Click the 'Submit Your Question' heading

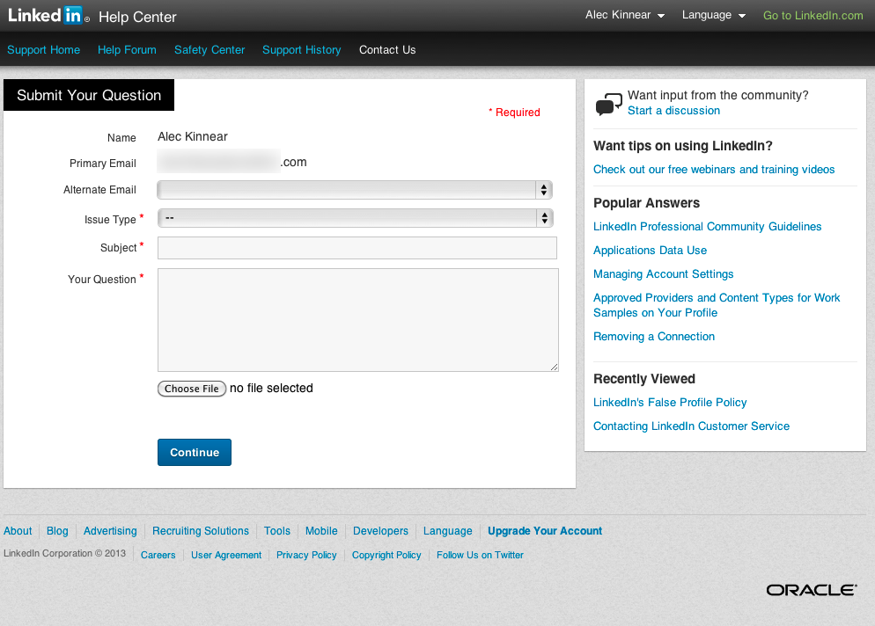[x=89, y=95]
